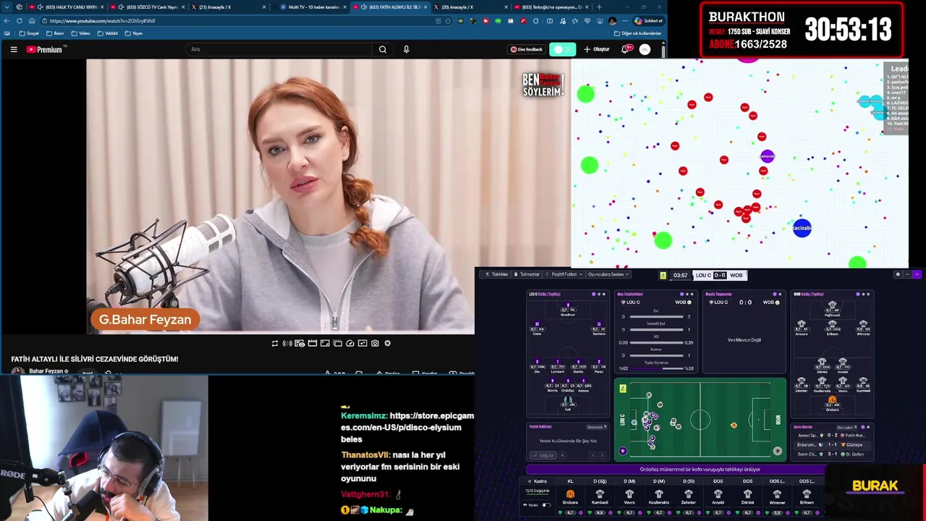
Task: Reload the page with the refresh icon
Action: (20, 20)
